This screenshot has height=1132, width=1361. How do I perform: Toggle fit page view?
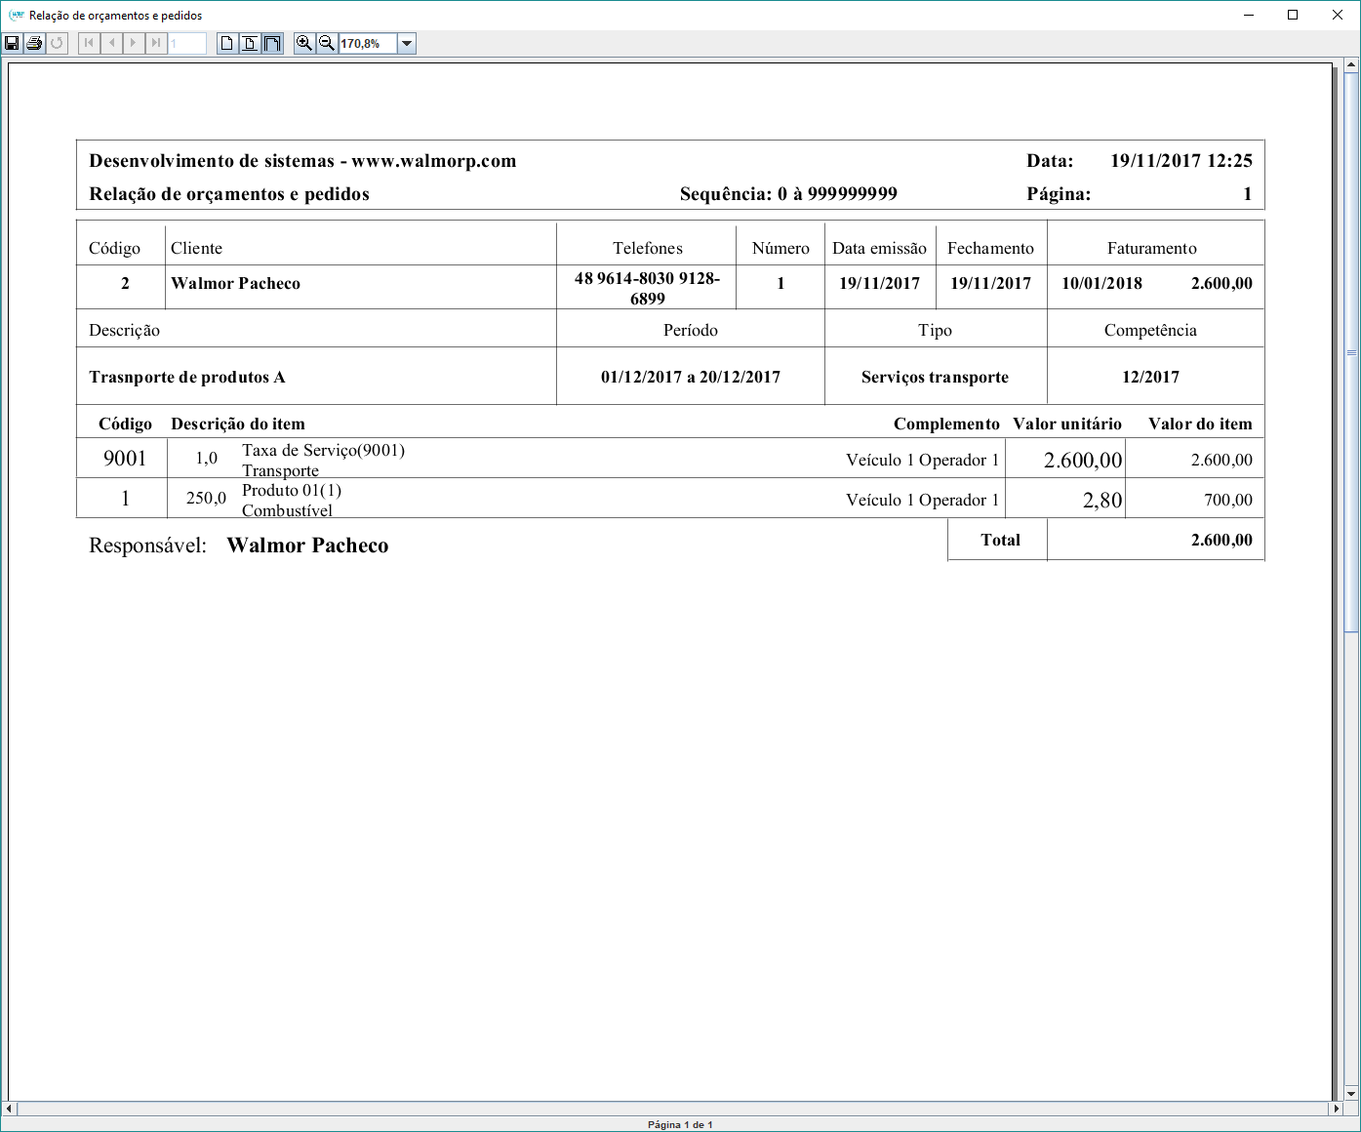[250, 43]
